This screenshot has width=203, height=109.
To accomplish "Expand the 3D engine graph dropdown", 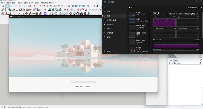I will (x=154, y=17).
